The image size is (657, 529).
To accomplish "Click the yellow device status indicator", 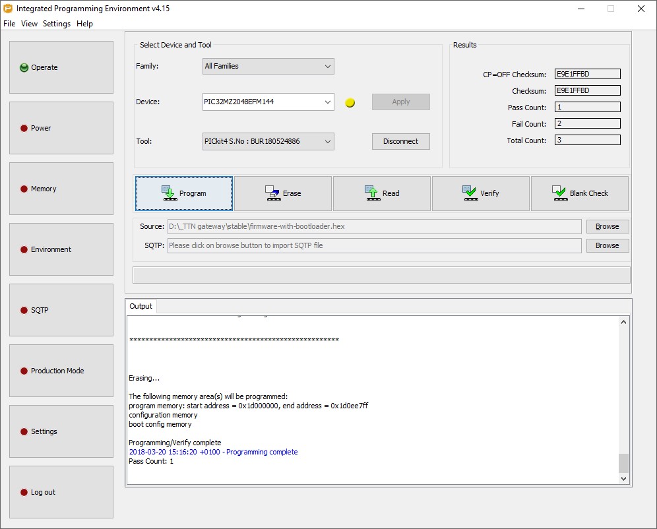I will [x=350, y=103].
